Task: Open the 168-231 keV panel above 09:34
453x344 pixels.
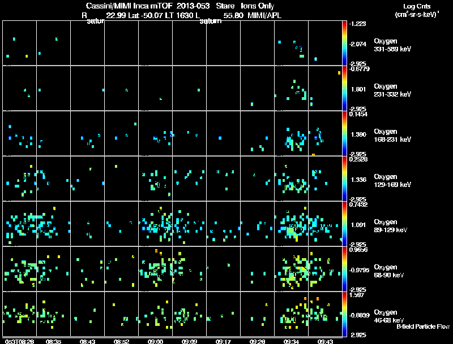Action: (291, 133)
